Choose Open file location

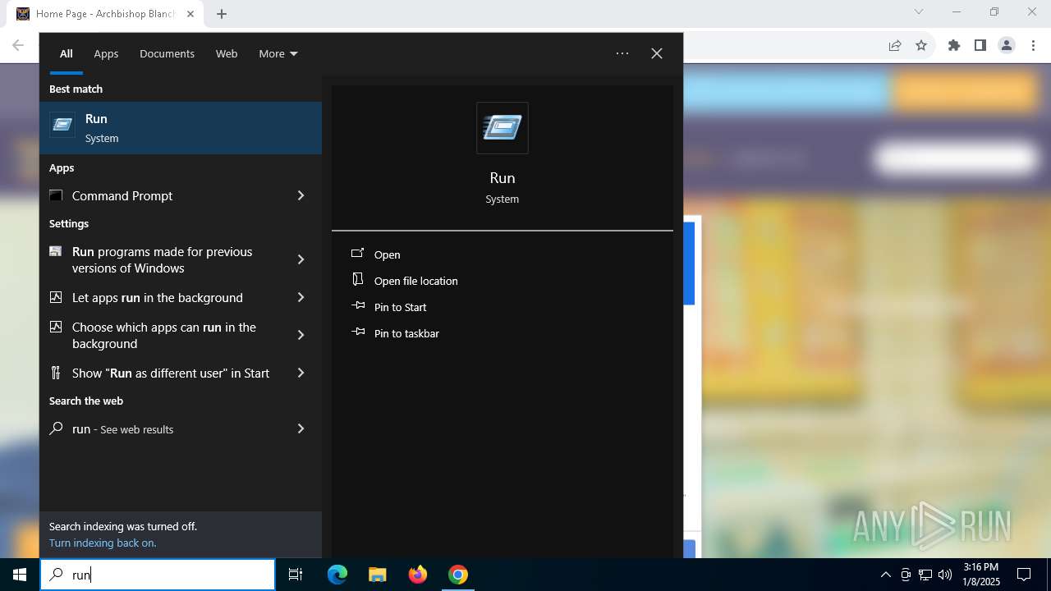[x=415, y=281]
